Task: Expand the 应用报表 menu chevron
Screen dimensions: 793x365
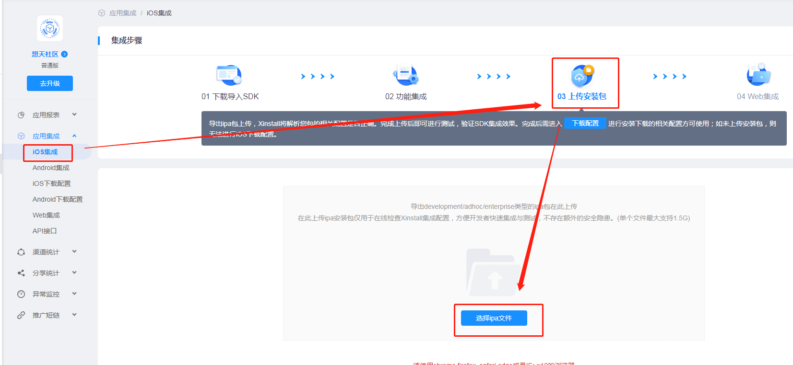Action: [x=74, y=114]
